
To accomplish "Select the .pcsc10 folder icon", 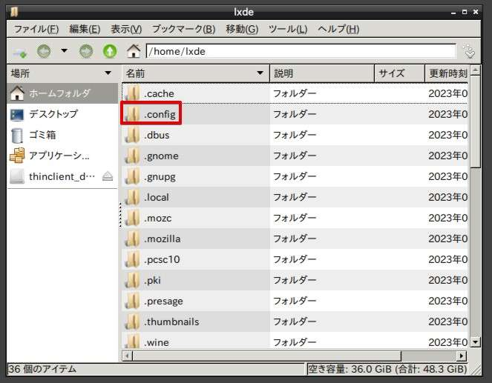I will (x=132, y=259).
